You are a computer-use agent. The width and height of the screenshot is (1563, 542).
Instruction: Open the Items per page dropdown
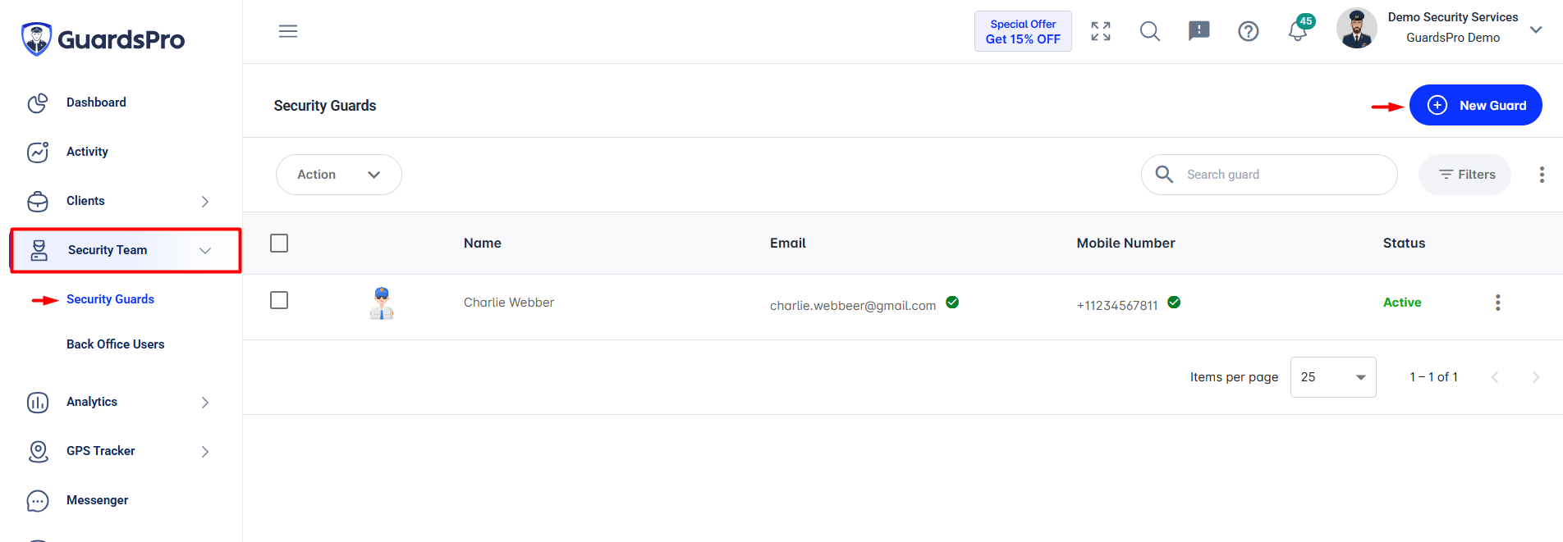coord(1333,377)
